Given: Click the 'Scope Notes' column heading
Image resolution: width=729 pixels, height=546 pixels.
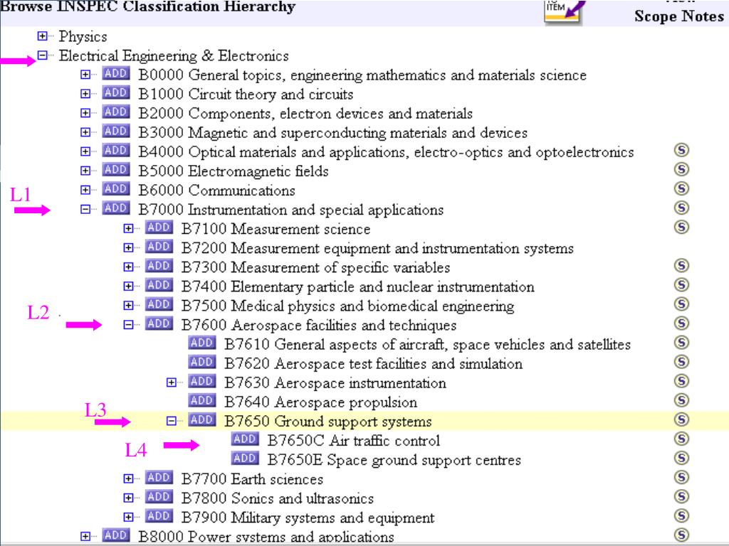Looking at the screenshot, I should tap(679, 16).
